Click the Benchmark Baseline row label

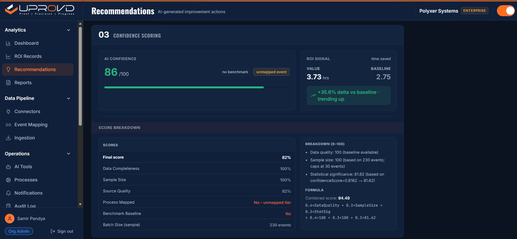point(122,214)
